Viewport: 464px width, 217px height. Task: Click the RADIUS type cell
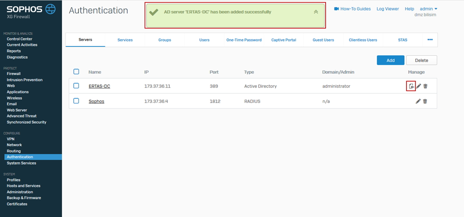(x=252, y=101)
